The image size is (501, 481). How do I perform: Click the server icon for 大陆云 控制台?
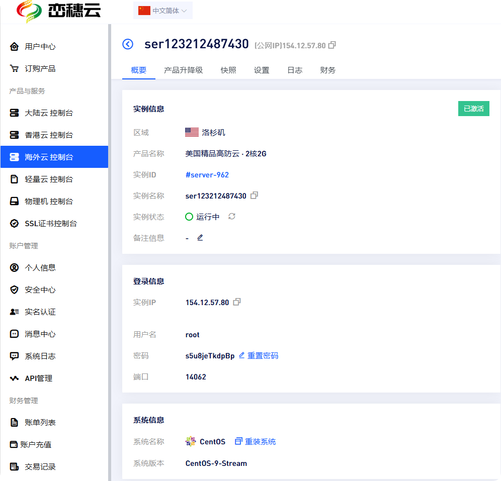pos(14,113)
